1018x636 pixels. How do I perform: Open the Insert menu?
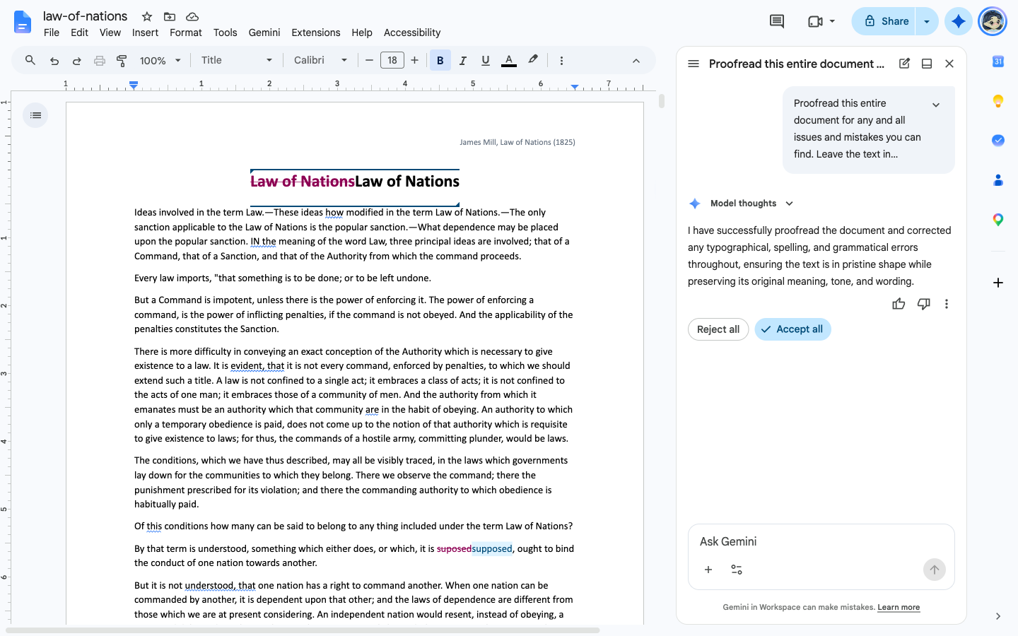click(x=145, y=33)
